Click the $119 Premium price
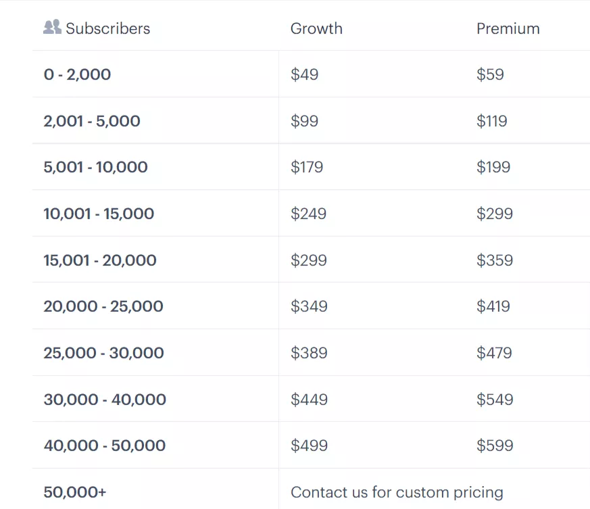 492,121
